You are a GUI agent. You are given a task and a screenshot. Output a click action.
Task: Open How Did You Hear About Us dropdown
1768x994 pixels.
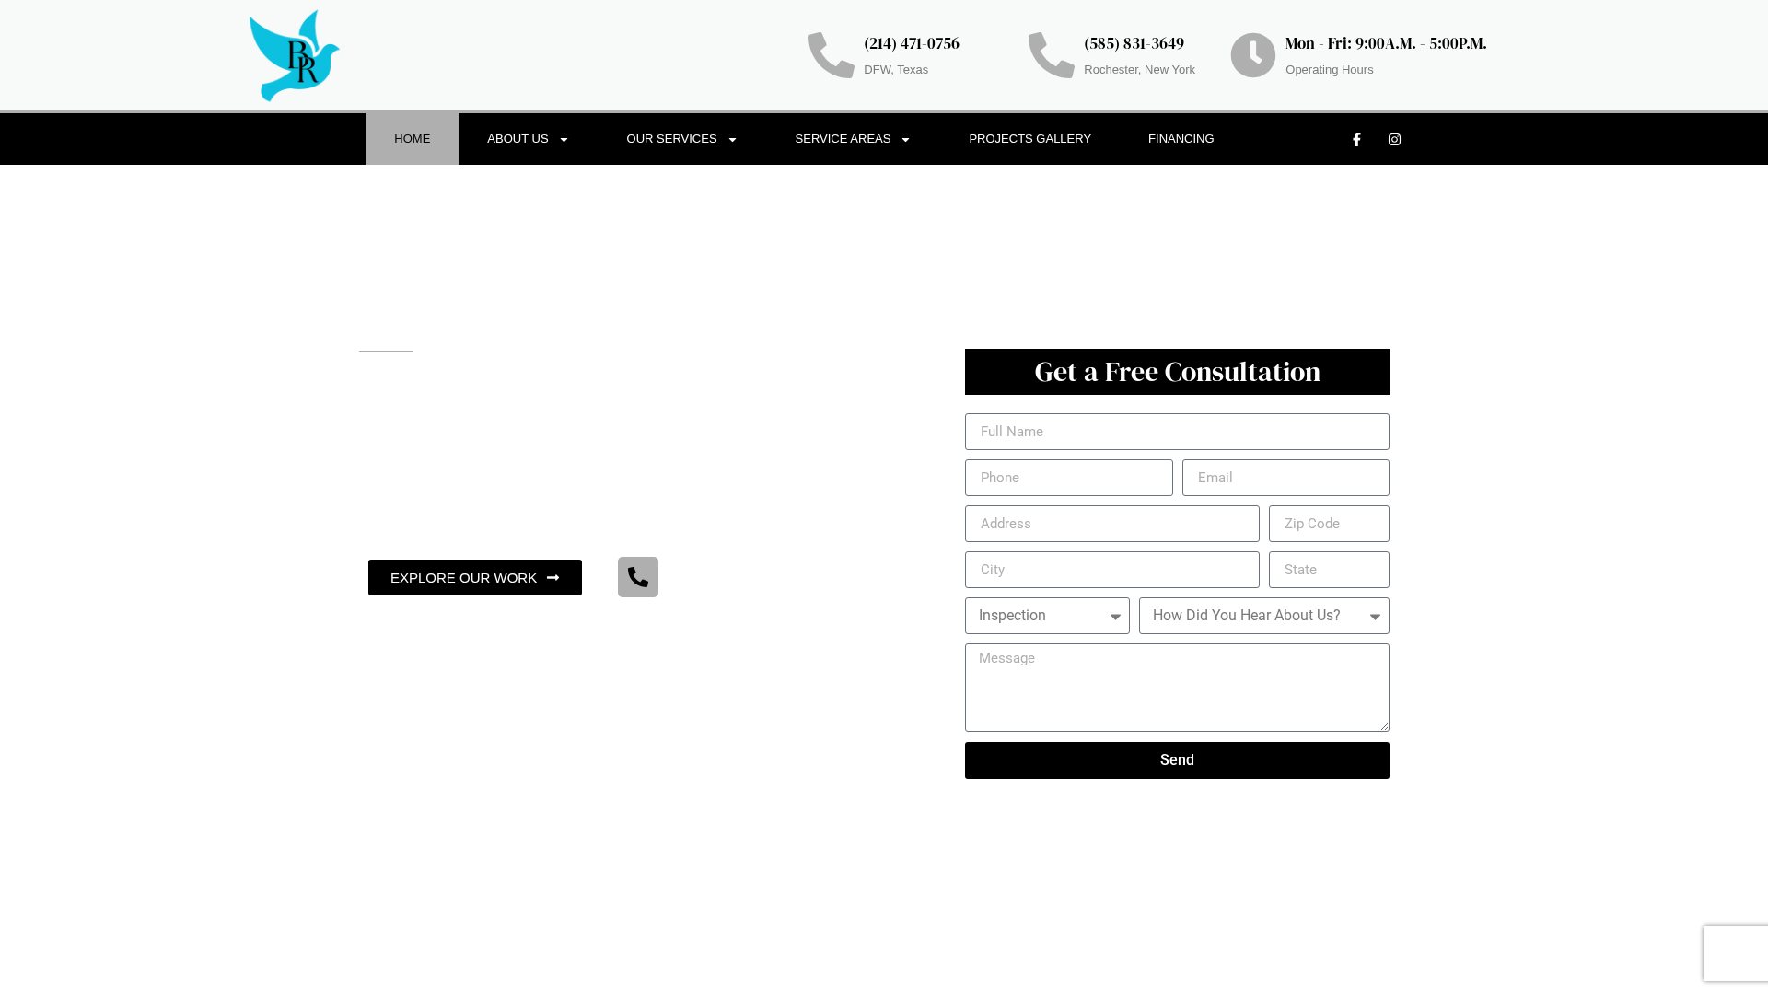[x=1263, y=616]
